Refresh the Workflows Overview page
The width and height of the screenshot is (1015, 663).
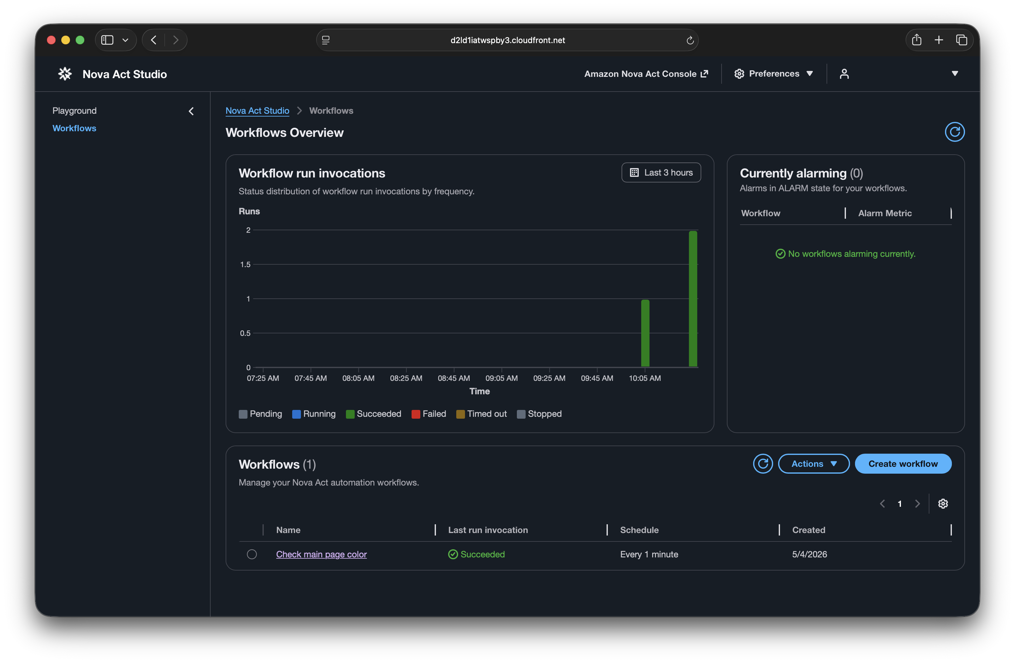954,132
